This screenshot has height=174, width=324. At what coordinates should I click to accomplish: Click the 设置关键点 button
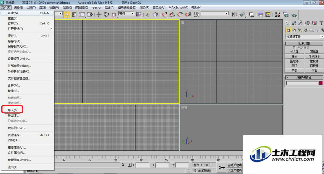(x=235, y=170)
